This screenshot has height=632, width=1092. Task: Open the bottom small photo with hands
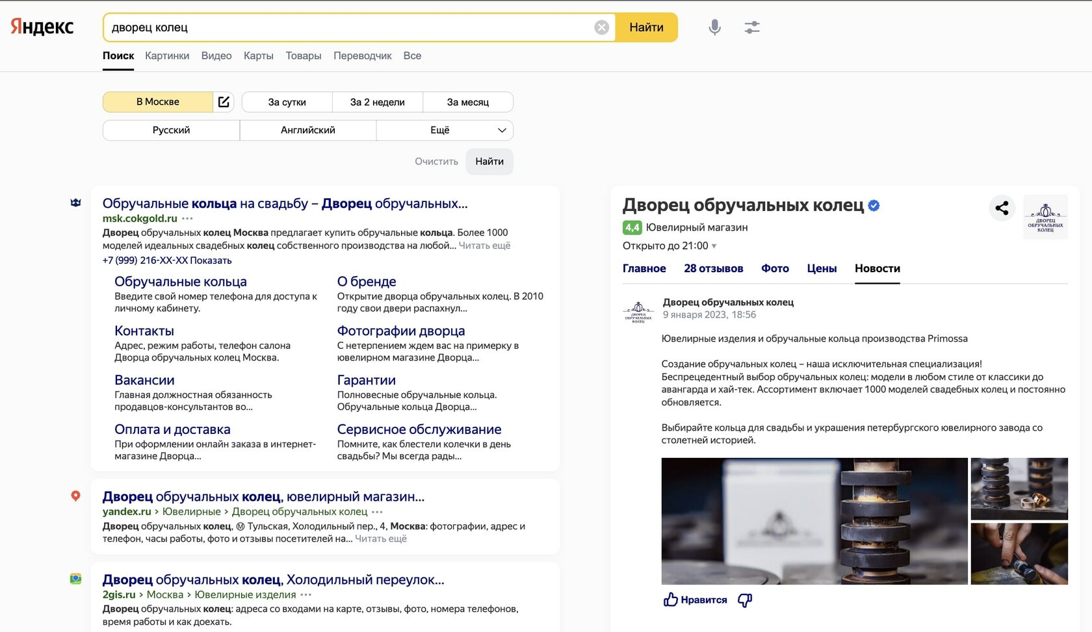pos(1019,554)
